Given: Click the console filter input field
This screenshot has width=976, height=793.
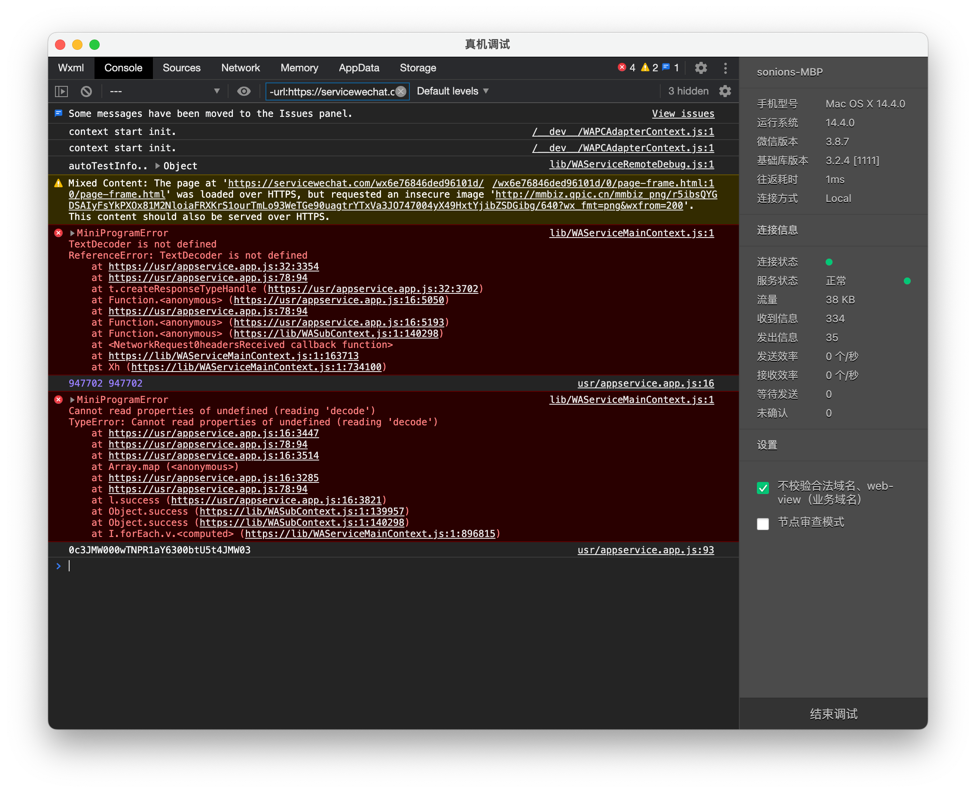Looking at the screenshot, I should tap(332, 92).
